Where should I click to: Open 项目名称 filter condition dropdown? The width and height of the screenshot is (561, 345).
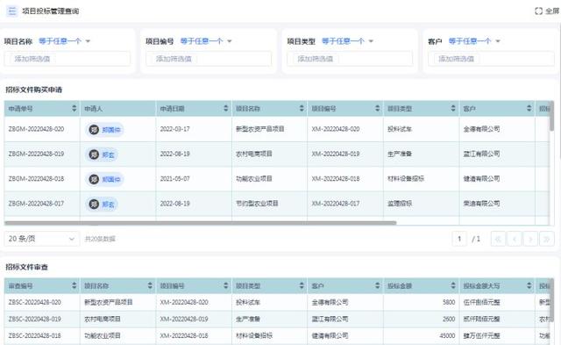click(64, 41)
